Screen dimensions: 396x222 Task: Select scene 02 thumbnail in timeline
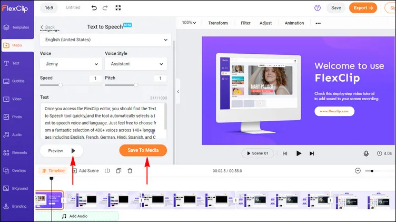103,200
